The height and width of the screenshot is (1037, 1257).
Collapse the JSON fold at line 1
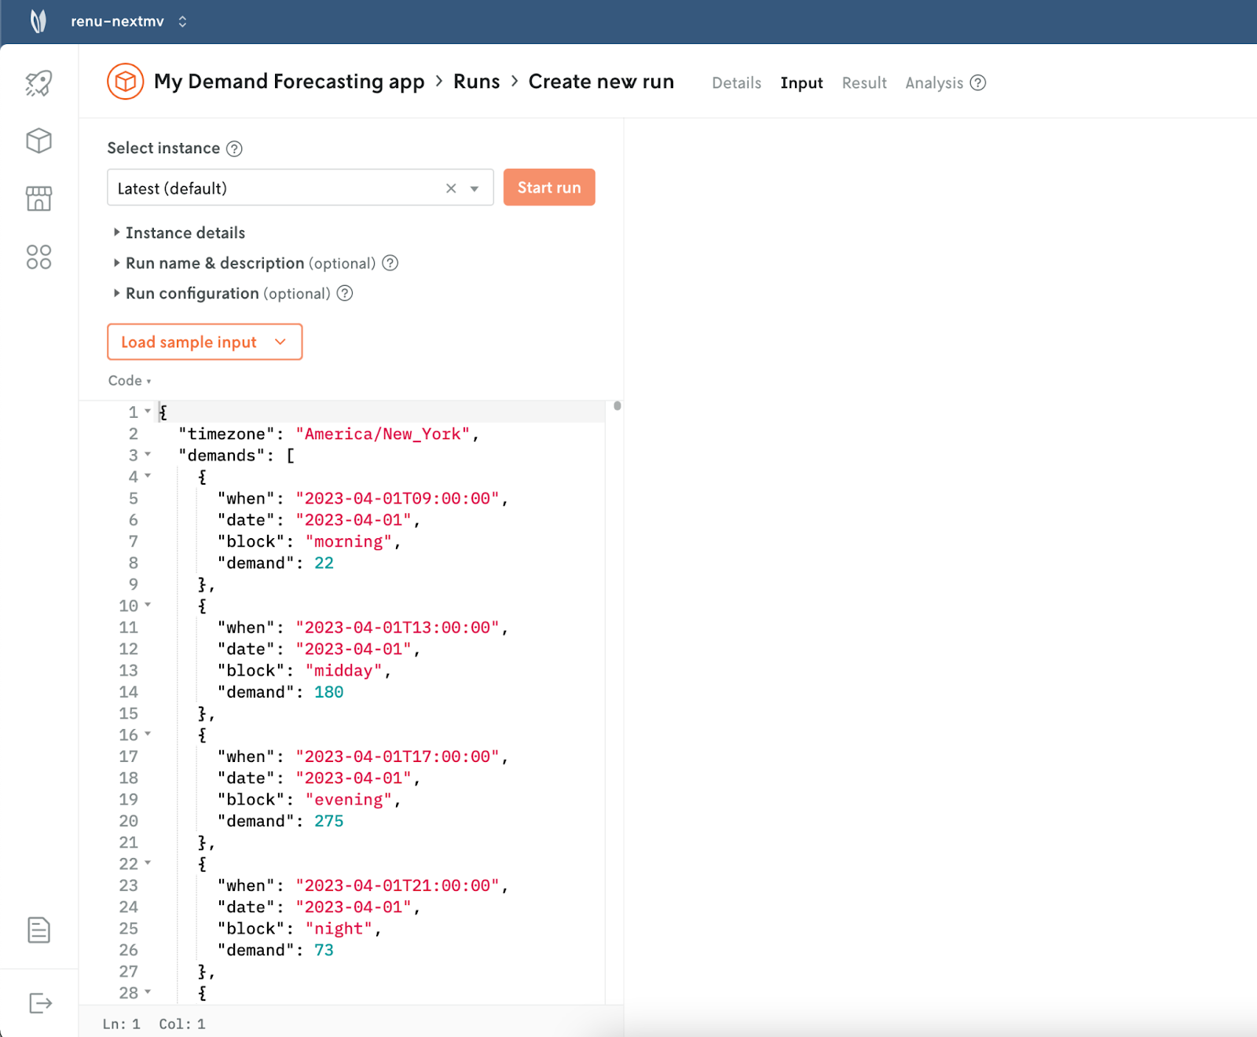point(148,412)
